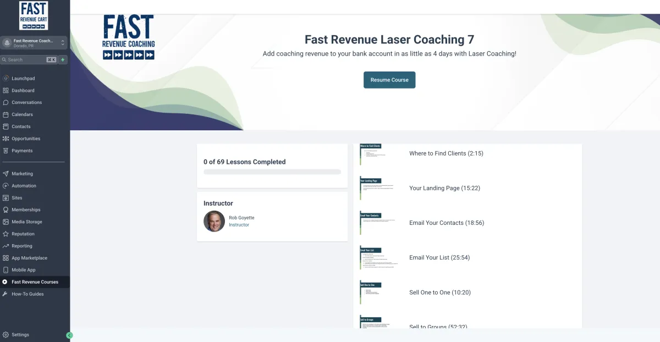Click the "Fast Revenue Laser Coaching 7" heading

coord(389,40)
